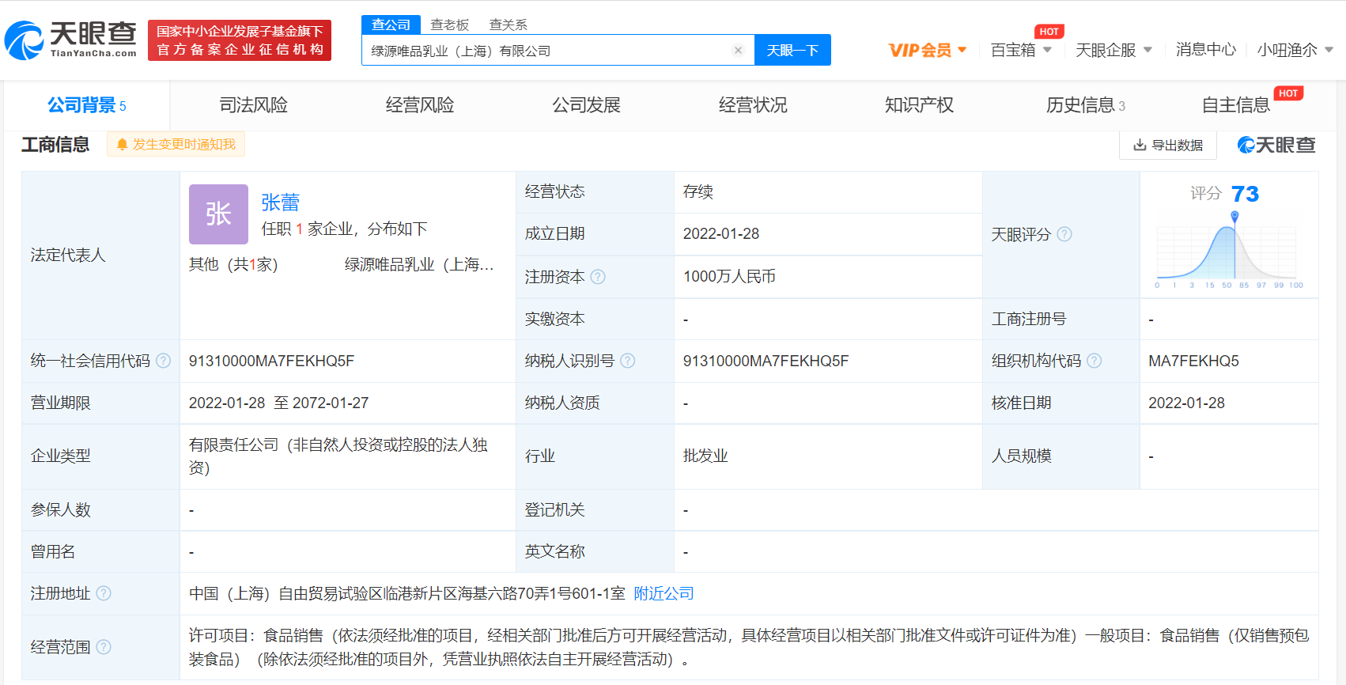Select the 经营范围 description text
This screenshot has height=685, width=1346.
[749, 647]
